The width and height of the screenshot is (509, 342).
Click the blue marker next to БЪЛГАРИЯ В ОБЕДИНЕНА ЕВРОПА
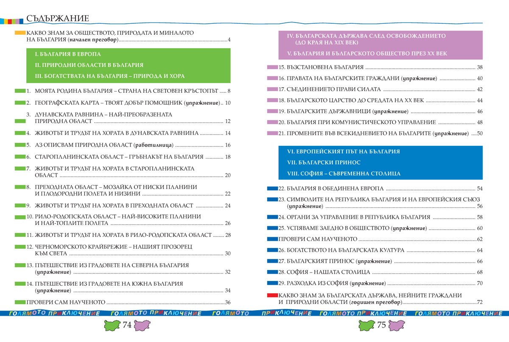[x=272, y=189]
